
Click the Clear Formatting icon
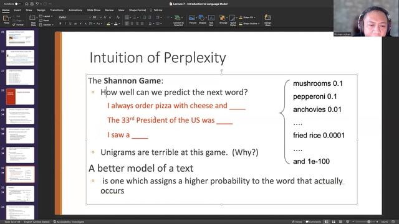click(118, 17)
